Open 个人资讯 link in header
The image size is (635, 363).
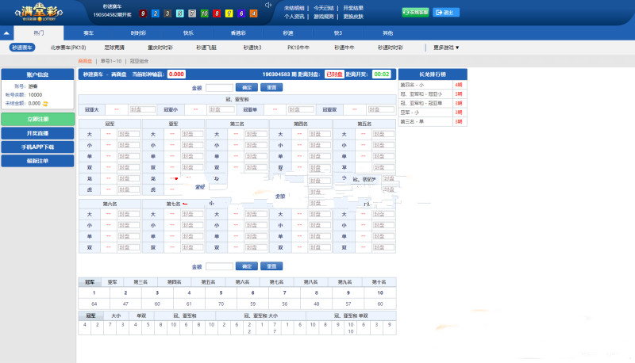pos(294,17)
